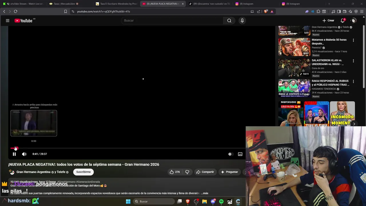Open the INCÓMODO MOMENT short thumbnail
366x206 pixels.
point(342,114)
